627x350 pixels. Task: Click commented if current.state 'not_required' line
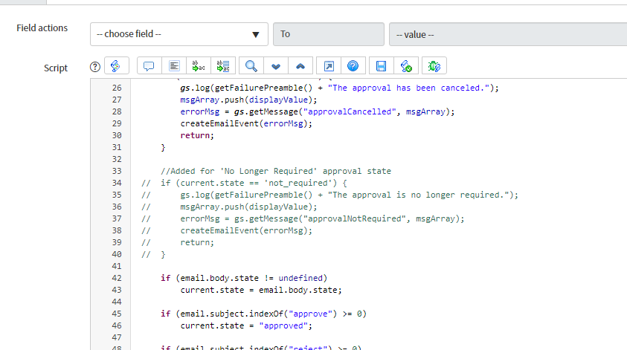(244, 183)
